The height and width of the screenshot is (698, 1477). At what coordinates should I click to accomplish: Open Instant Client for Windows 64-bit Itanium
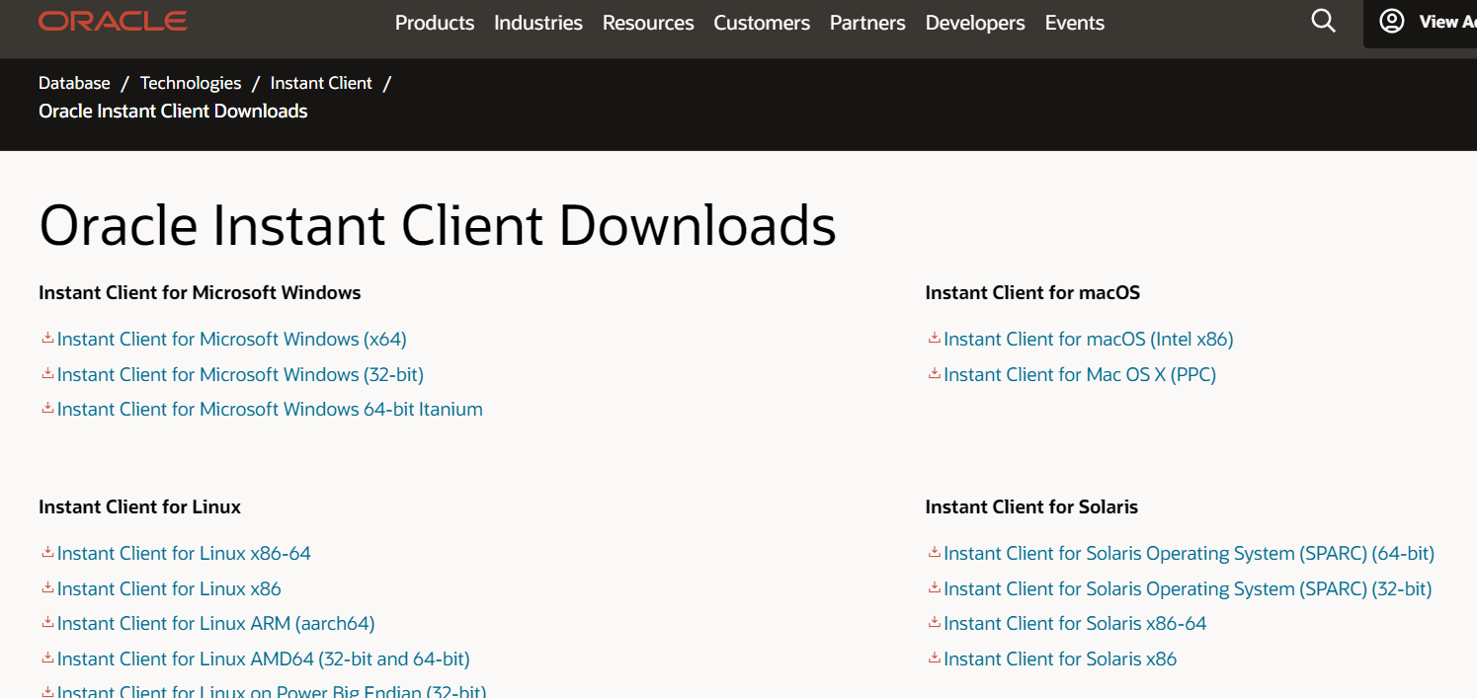click(270, 409)
